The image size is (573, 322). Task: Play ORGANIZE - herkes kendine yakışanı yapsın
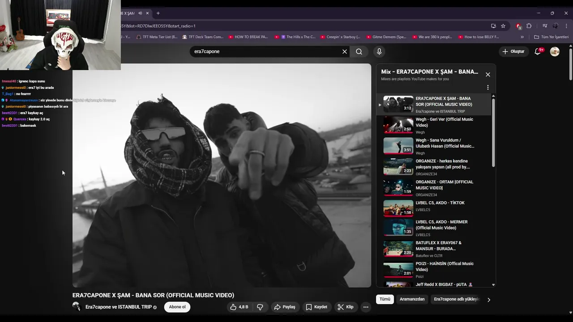pyautogui.click(x=433, y=167)
